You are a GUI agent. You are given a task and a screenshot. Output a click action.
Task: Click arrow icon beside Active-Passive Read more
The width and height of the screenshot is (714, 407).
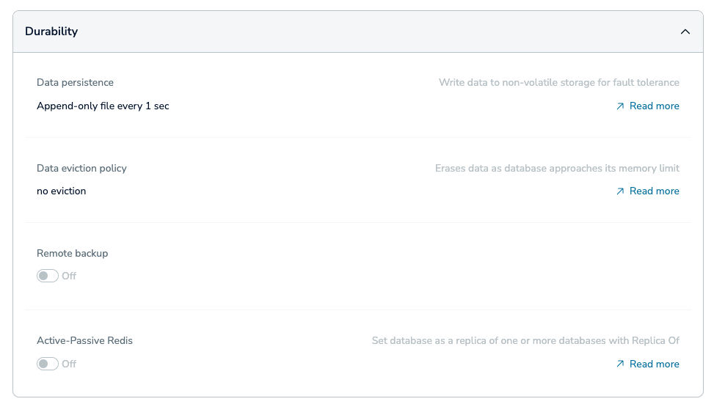620,364
